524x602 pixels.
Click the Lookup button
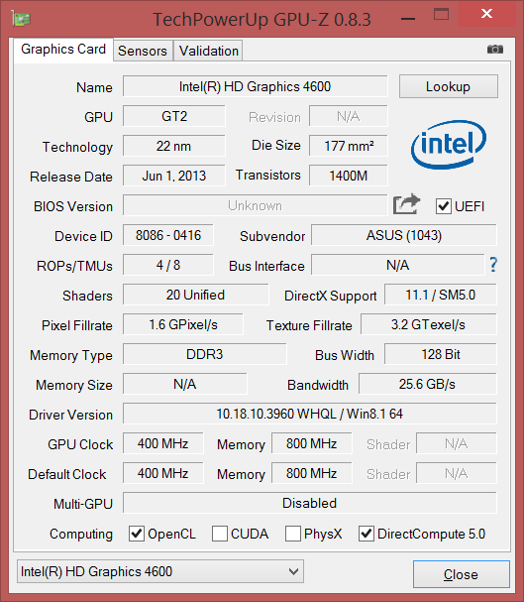(449, 86)
